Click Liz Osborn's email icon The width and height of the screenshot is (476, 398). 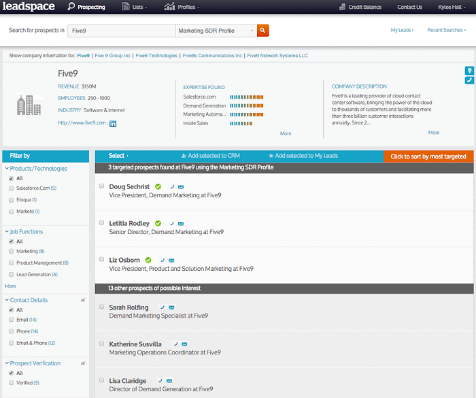tap(171, 261)
